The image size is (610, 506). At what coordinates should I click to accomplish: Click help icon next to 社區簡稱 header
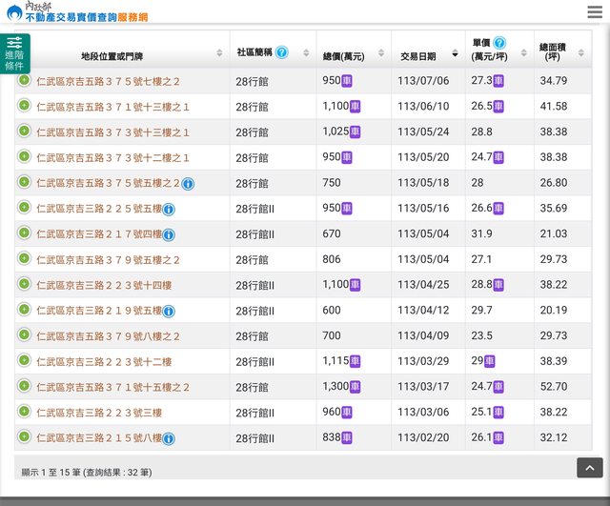coord(282,51)
